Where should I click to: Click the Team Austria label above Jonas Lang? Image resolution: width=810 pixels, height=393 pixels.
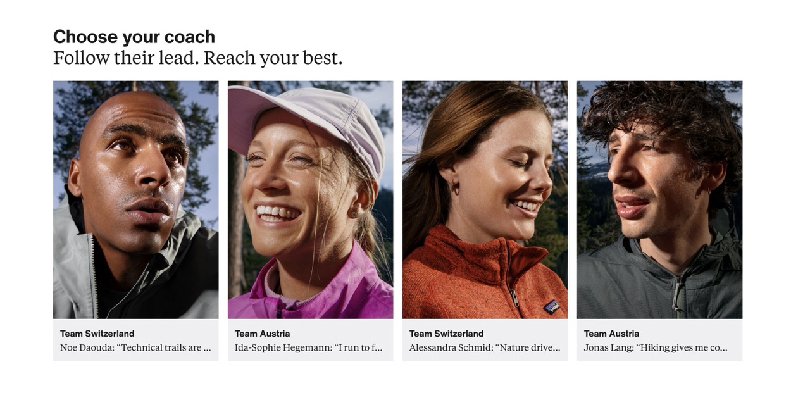pyautogui.click(x=612, y=334)
